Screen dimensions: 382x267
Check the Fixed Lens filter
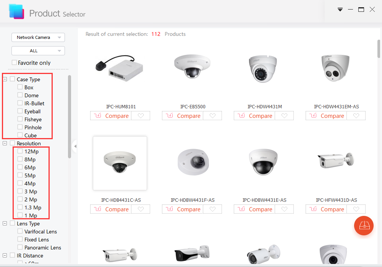click(20, 239)
